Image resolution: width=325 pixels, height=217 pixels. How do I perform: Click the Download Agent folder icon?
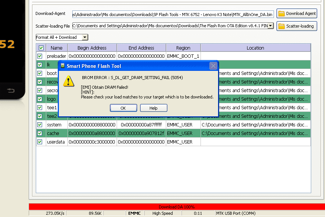coord(281,14)
